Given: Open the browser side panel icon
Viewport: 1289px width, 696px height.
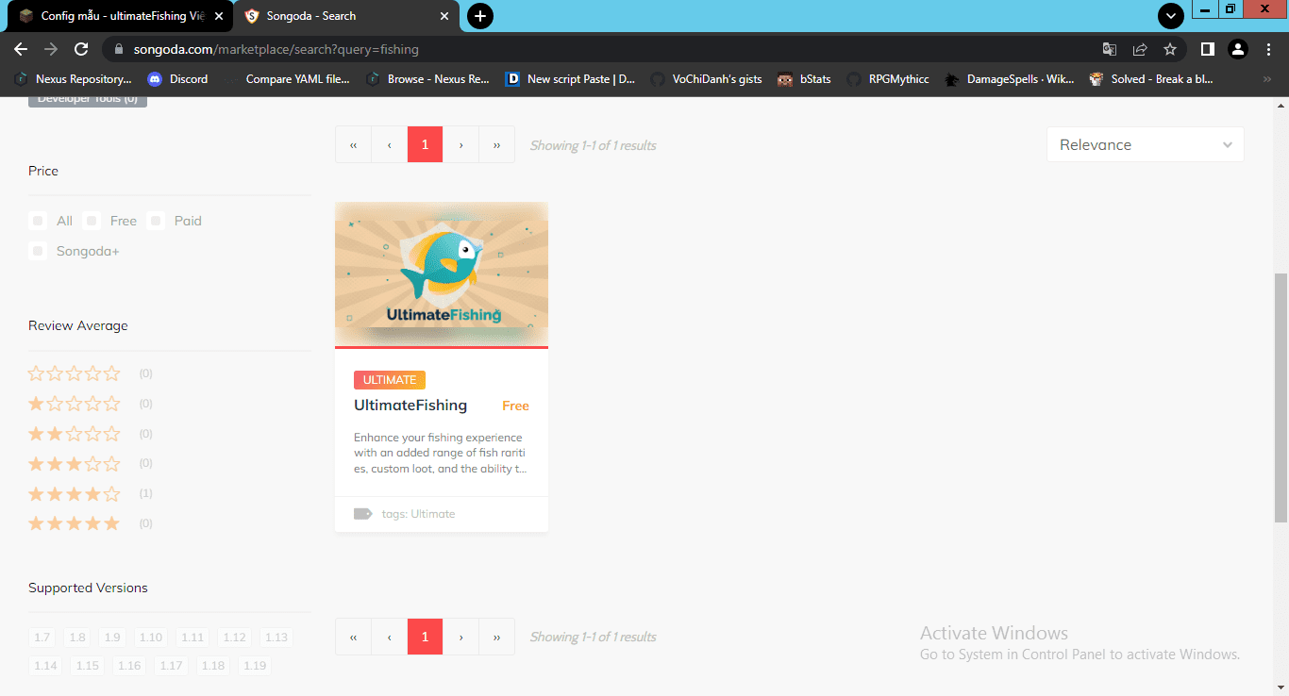Looking at the screenshot, I should pyautogui.click(x=1207, y=49).
